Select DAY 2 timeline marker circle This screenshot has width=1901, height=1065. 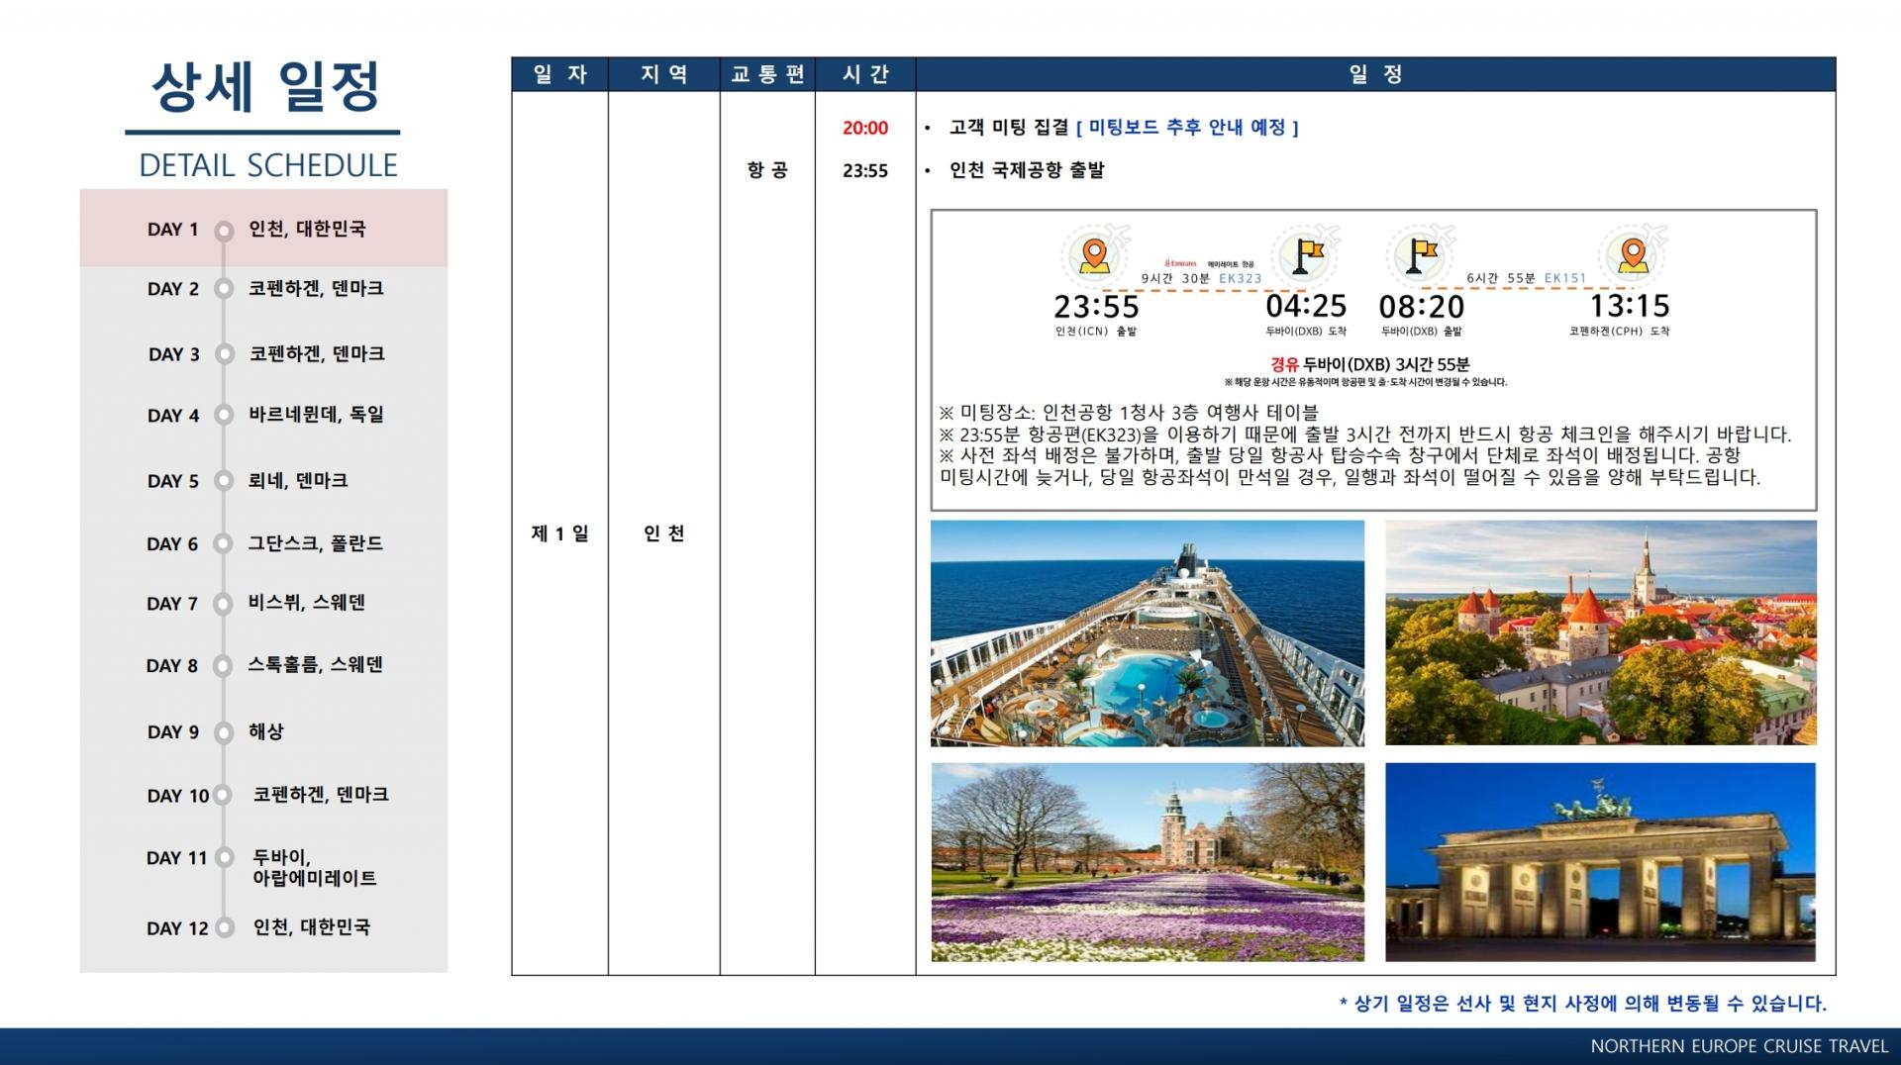click(225, 289)
